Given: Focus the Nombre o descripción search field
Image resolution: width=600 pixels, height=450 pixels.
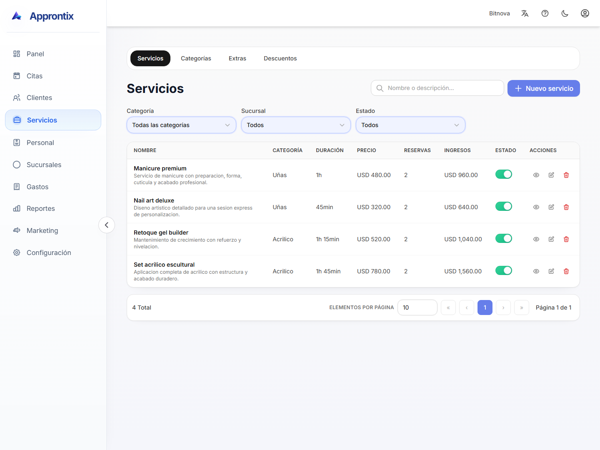Looking at the screenshot, I should click(x=437, y=88).
